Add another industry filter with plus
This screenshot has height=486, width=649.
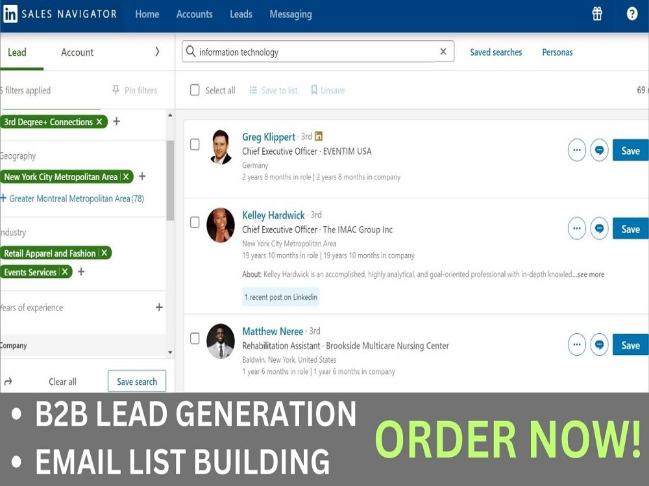click(x=81, y=272)
